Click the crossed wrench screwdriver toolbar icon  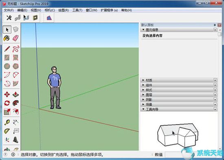coord(9,18)
